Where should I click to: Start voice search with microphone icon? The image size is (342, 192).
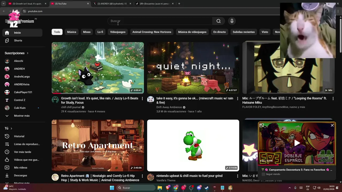[x=232, y=21]
